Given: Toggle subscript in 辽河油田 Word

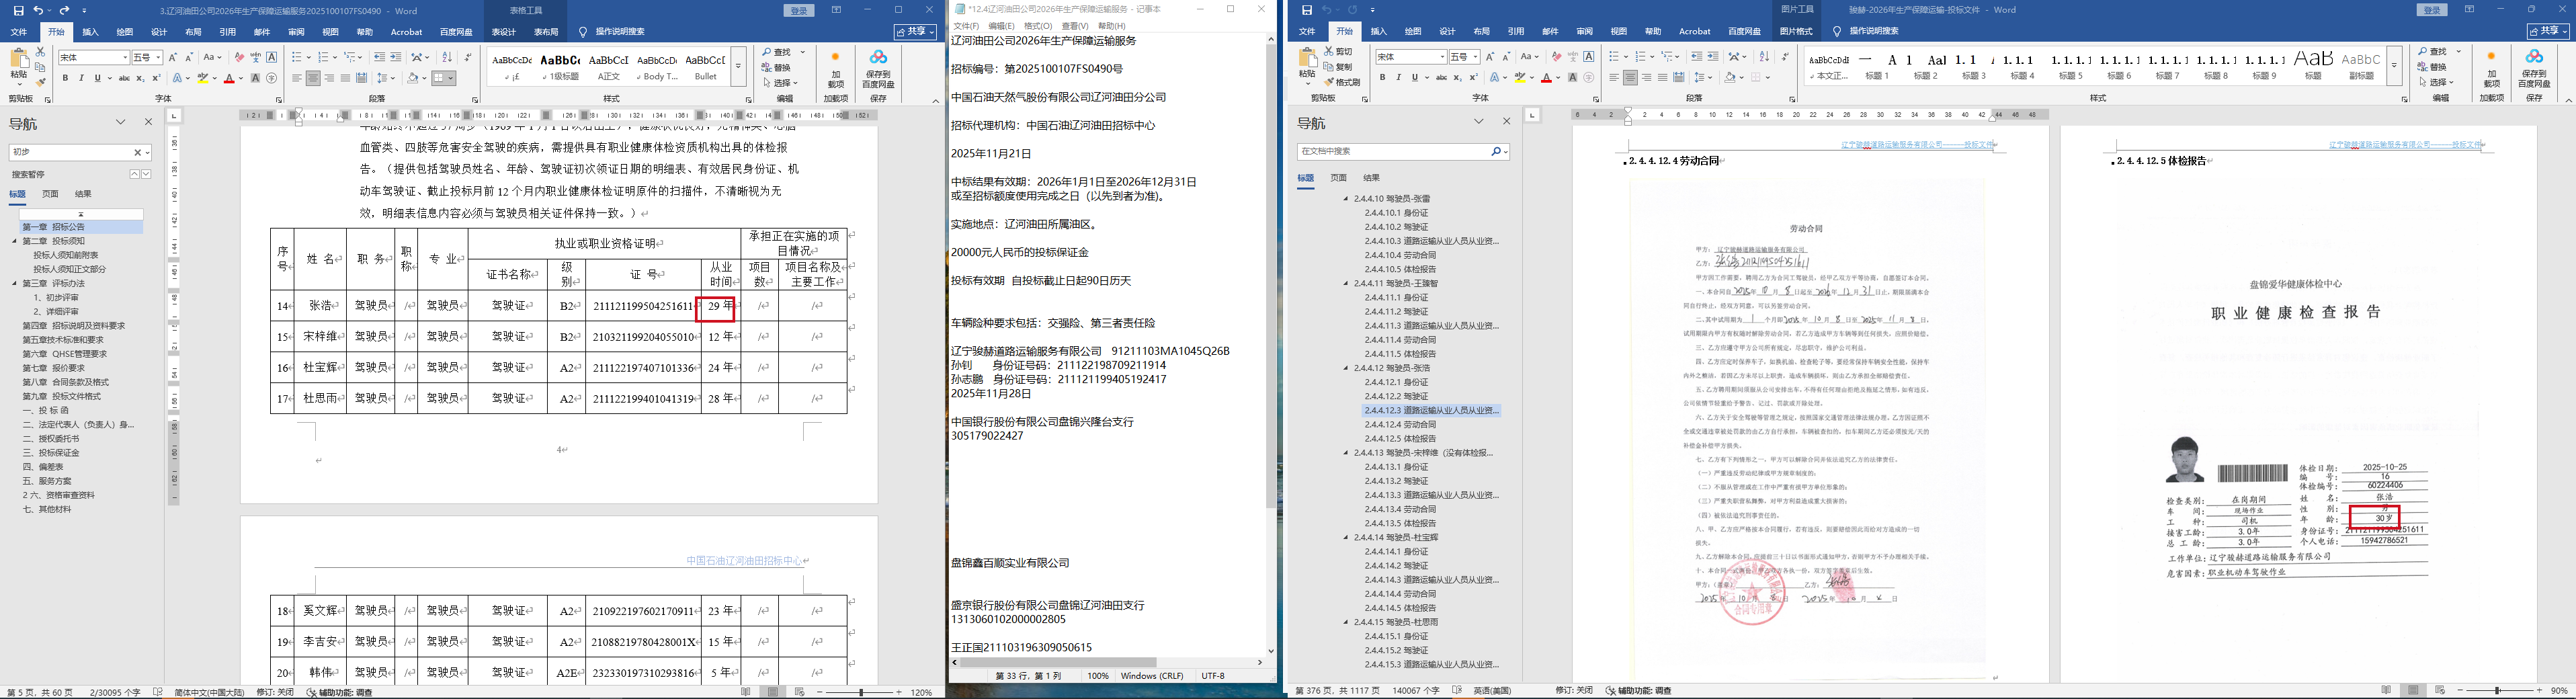Looking at the screenshot, I should pos(140,78).
